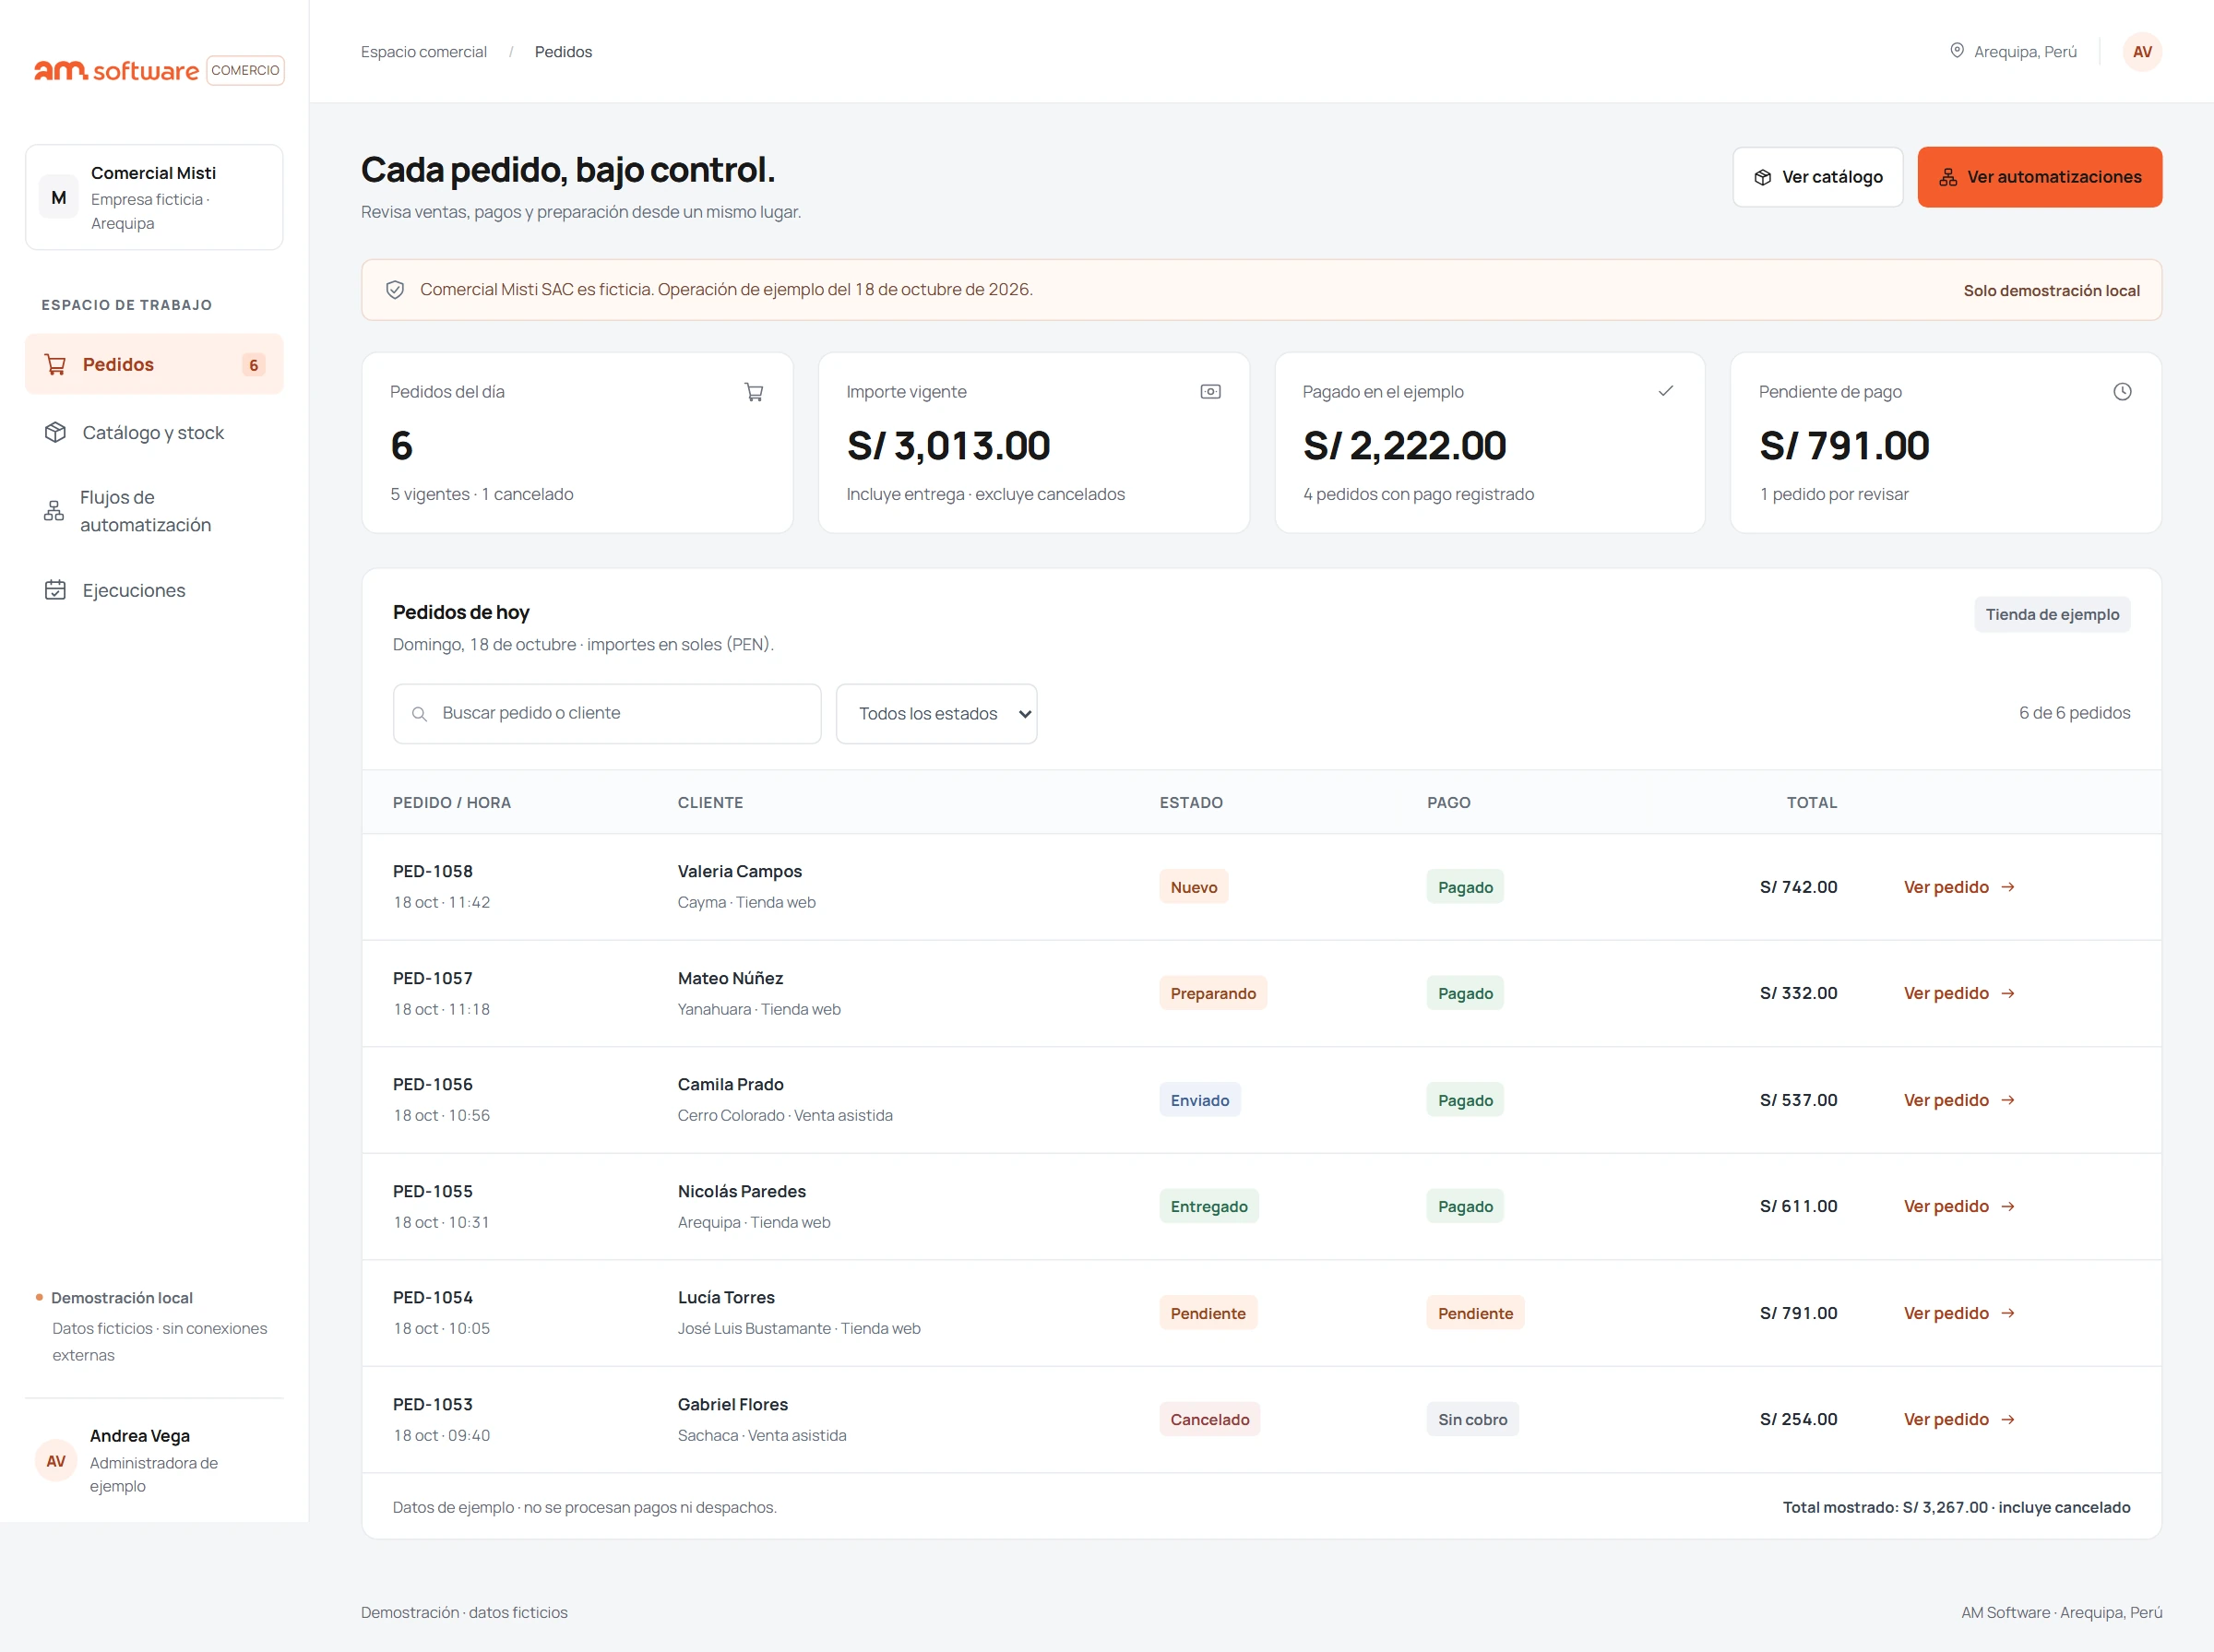The height and width of the screenshot is (1652, 2214).
Task: Click the clock icon on Pendiente de pago card
Action: [x=2122, y=392]
